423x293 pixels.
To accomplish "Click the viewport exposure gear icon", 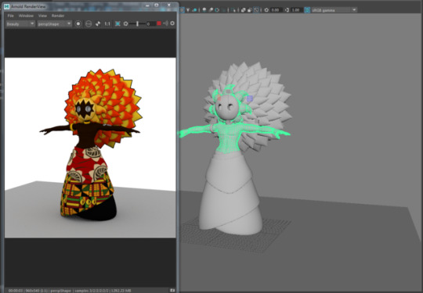I will (266, 10).
